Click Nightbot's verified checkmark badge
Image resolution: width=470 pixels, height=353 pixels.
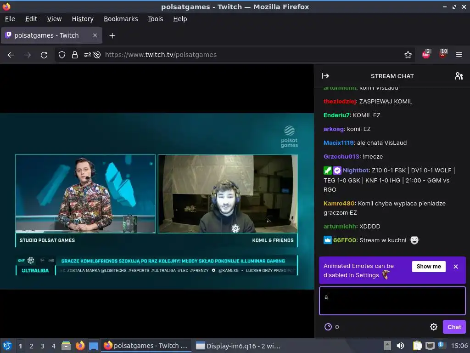pyautogui.click(x=337, y=171)
